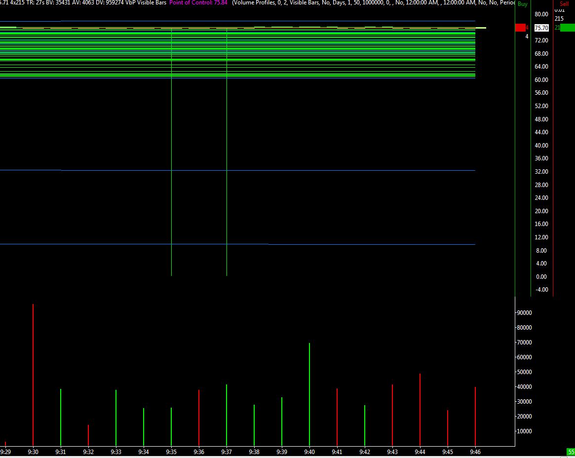The image size is (575, 458).
Task: Click the green 9:37 volume bar
Action: 227,415
